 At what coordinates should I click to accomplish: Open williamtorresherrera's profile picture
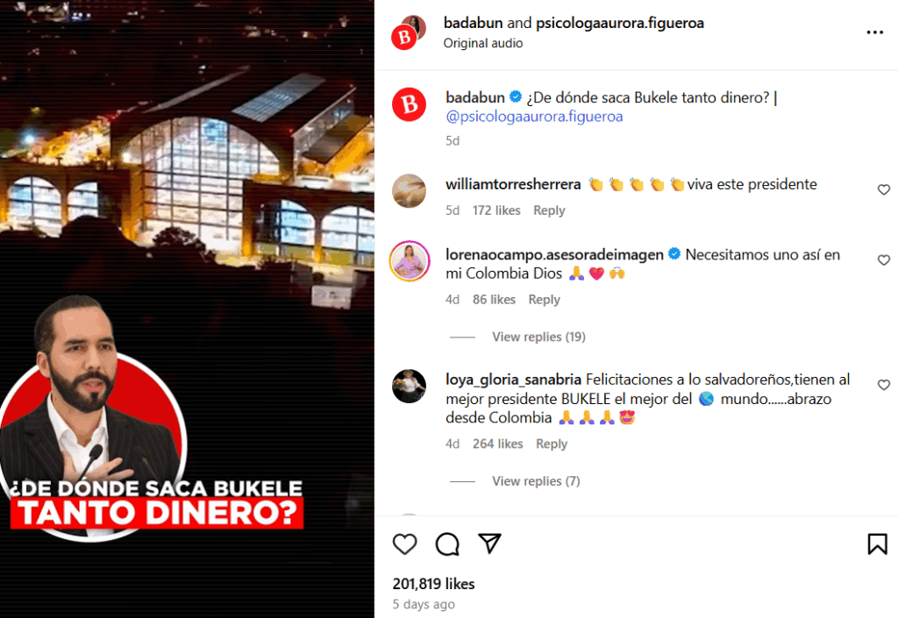409,190
